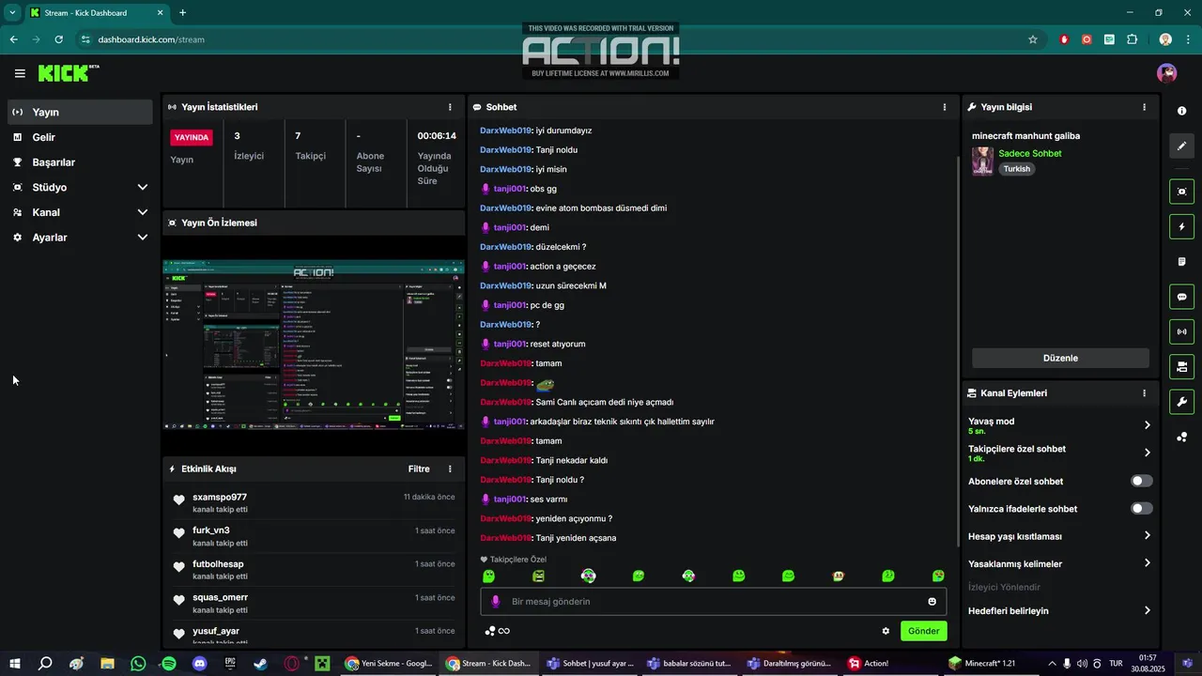The image size is (1202, 676).
Task: Click the notes document icon in right sidebar
Action: pos(1181,262)
